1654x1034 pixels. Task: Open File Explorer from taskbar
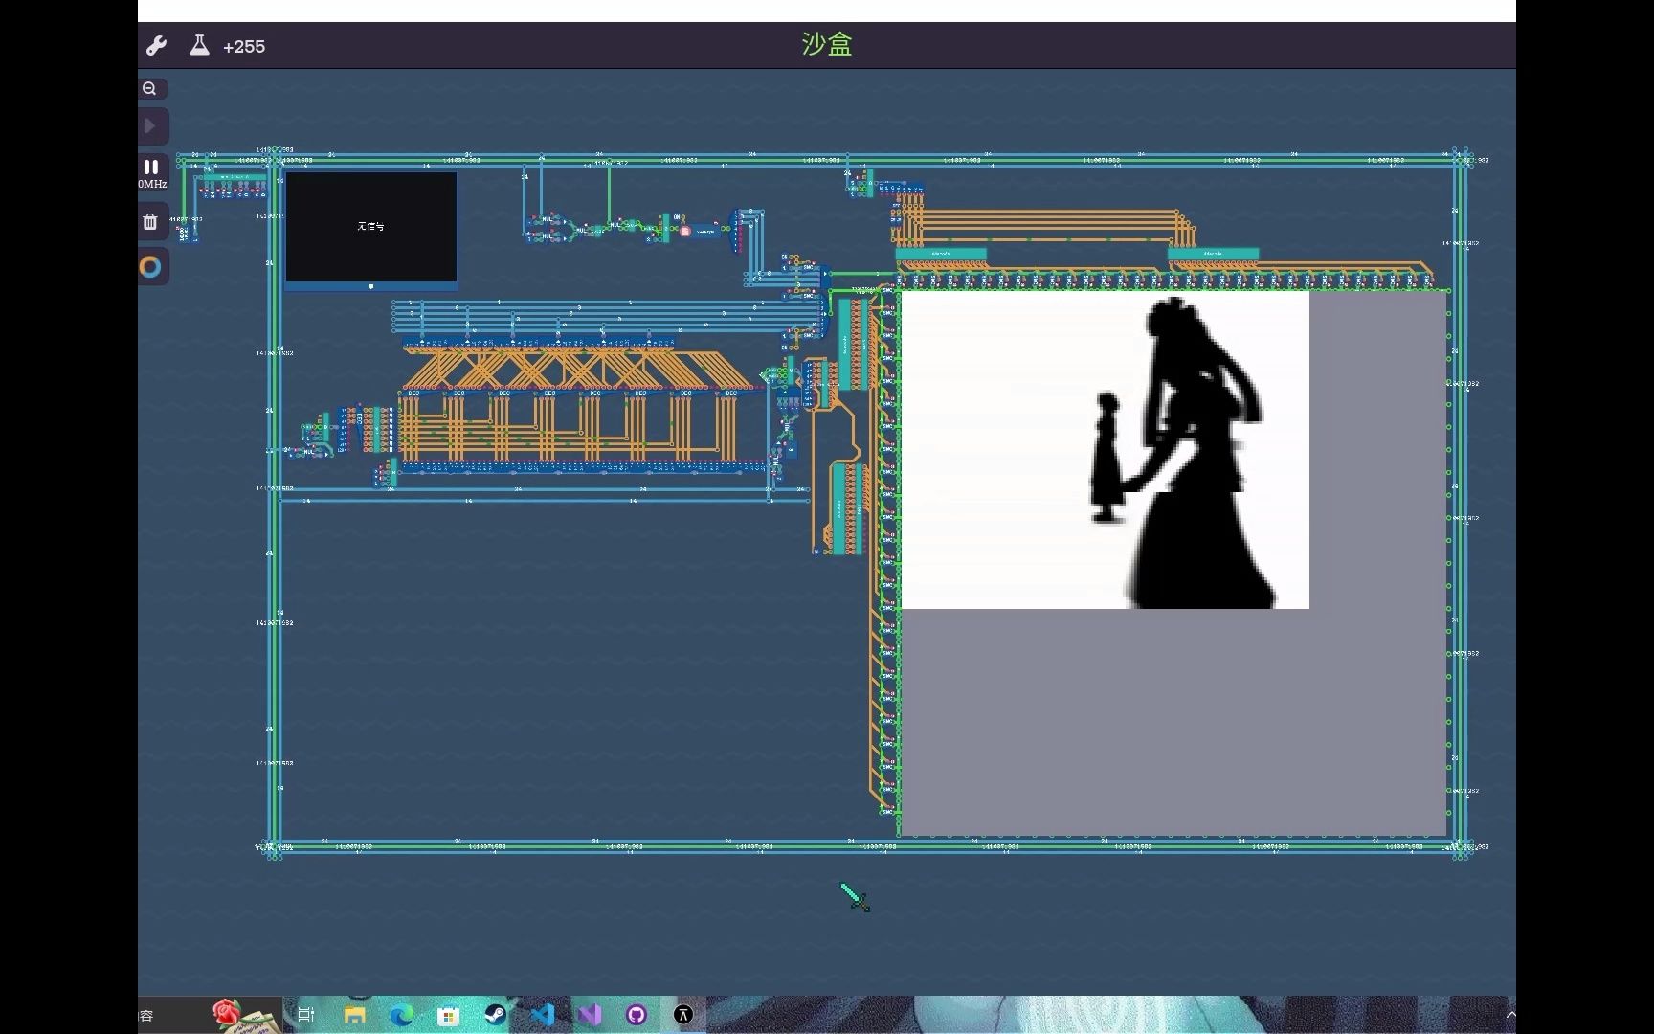pyautogui.click(x=355, y=1015)
